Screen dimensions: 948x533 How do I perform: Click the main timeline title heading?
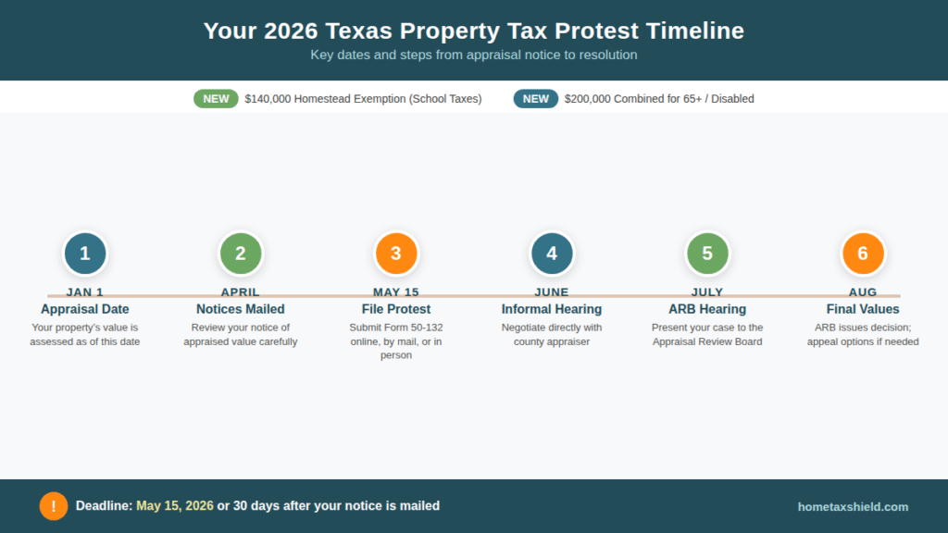[x=474, y=31]
